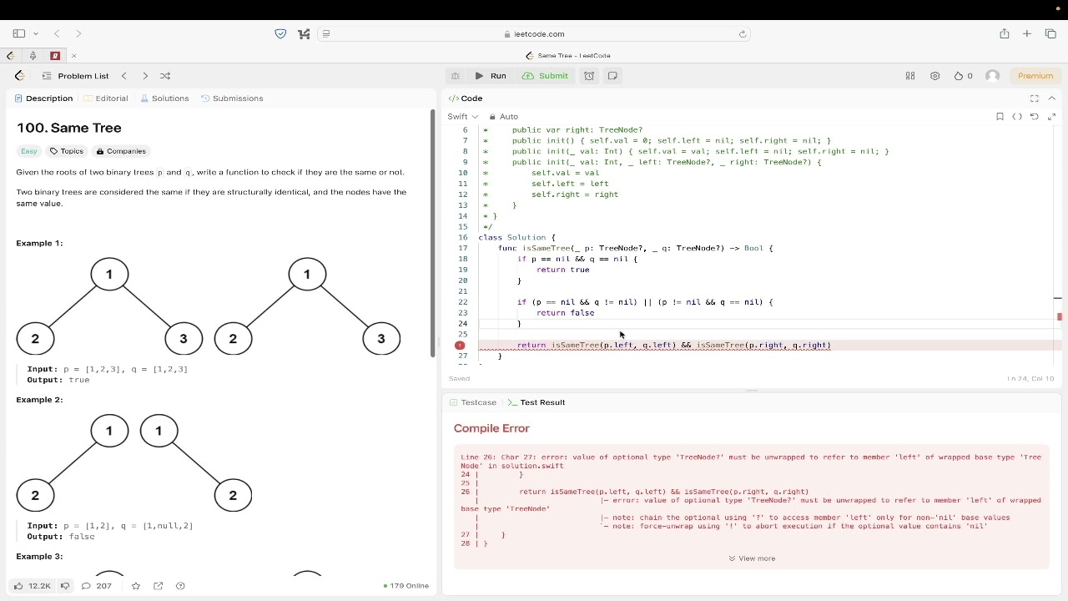This screenshot has height=601, width=1068.
Task: Open the notes sticky icon
Action: [x=612, y=76]
